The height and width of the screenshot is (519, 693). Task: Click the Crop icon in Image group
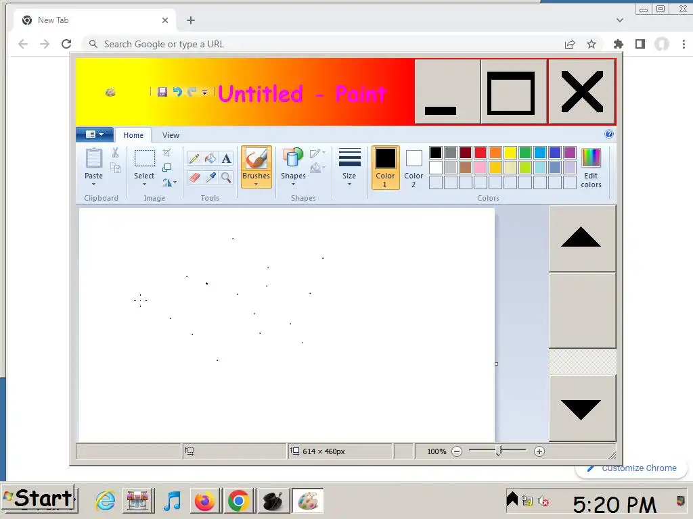tap(166, 153)
